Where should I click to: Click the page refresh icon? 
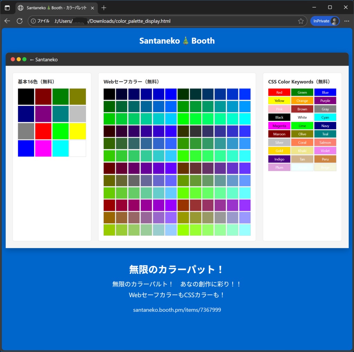pyautogui.click(x=19, y=21)
